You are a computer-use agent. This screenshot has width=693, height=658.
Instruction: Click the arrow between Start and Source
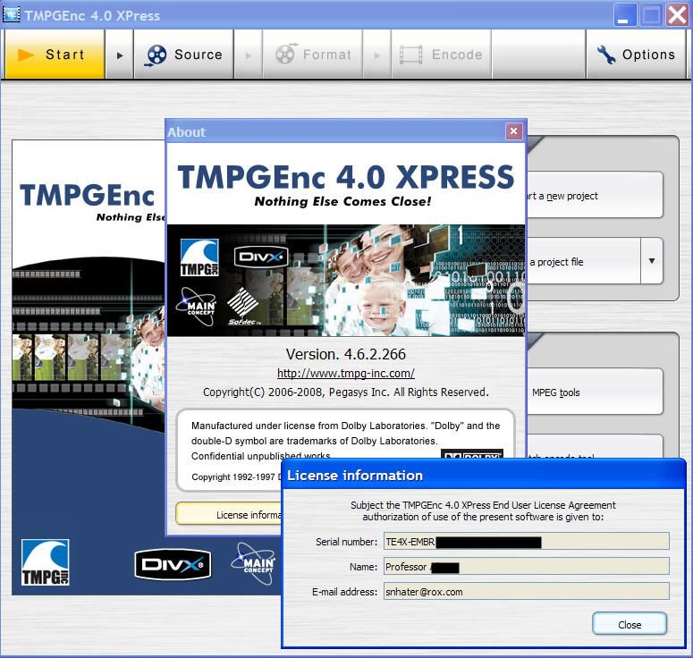(120, 55)
